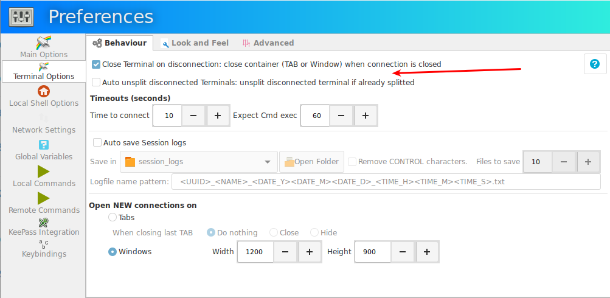Viewport: 610px width, 298px height.
Task: Select the Do nothing radio option
Action: [x=211, y=233]
